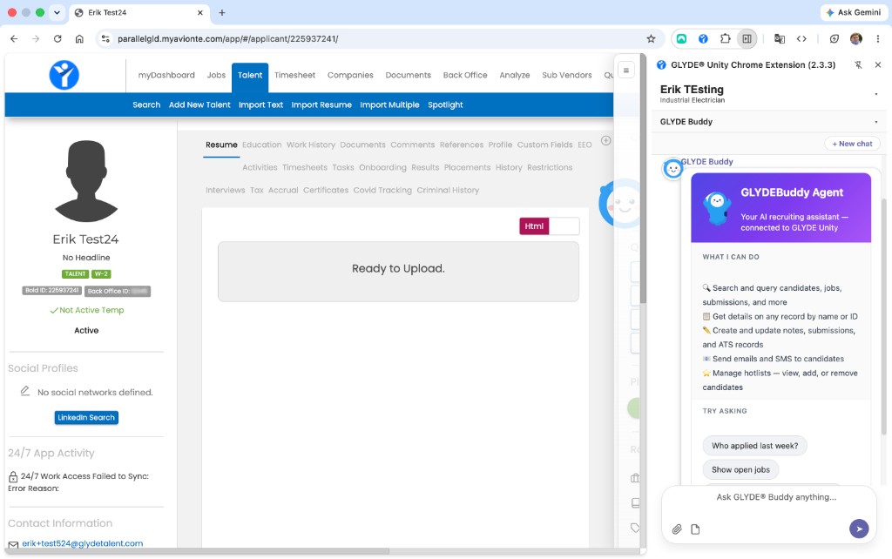
Task: Edit social profiles with pencil icon
Action: tap(25, 391)
